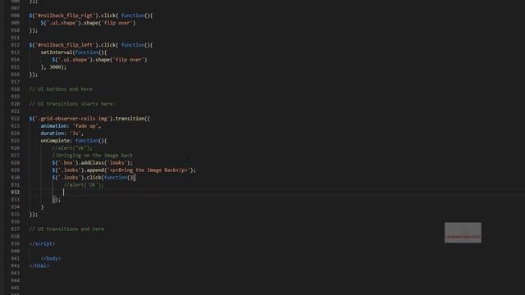Click the $('.looks').click(function(){ line
This screenshot has height=295, width=525.
point(94,177)
